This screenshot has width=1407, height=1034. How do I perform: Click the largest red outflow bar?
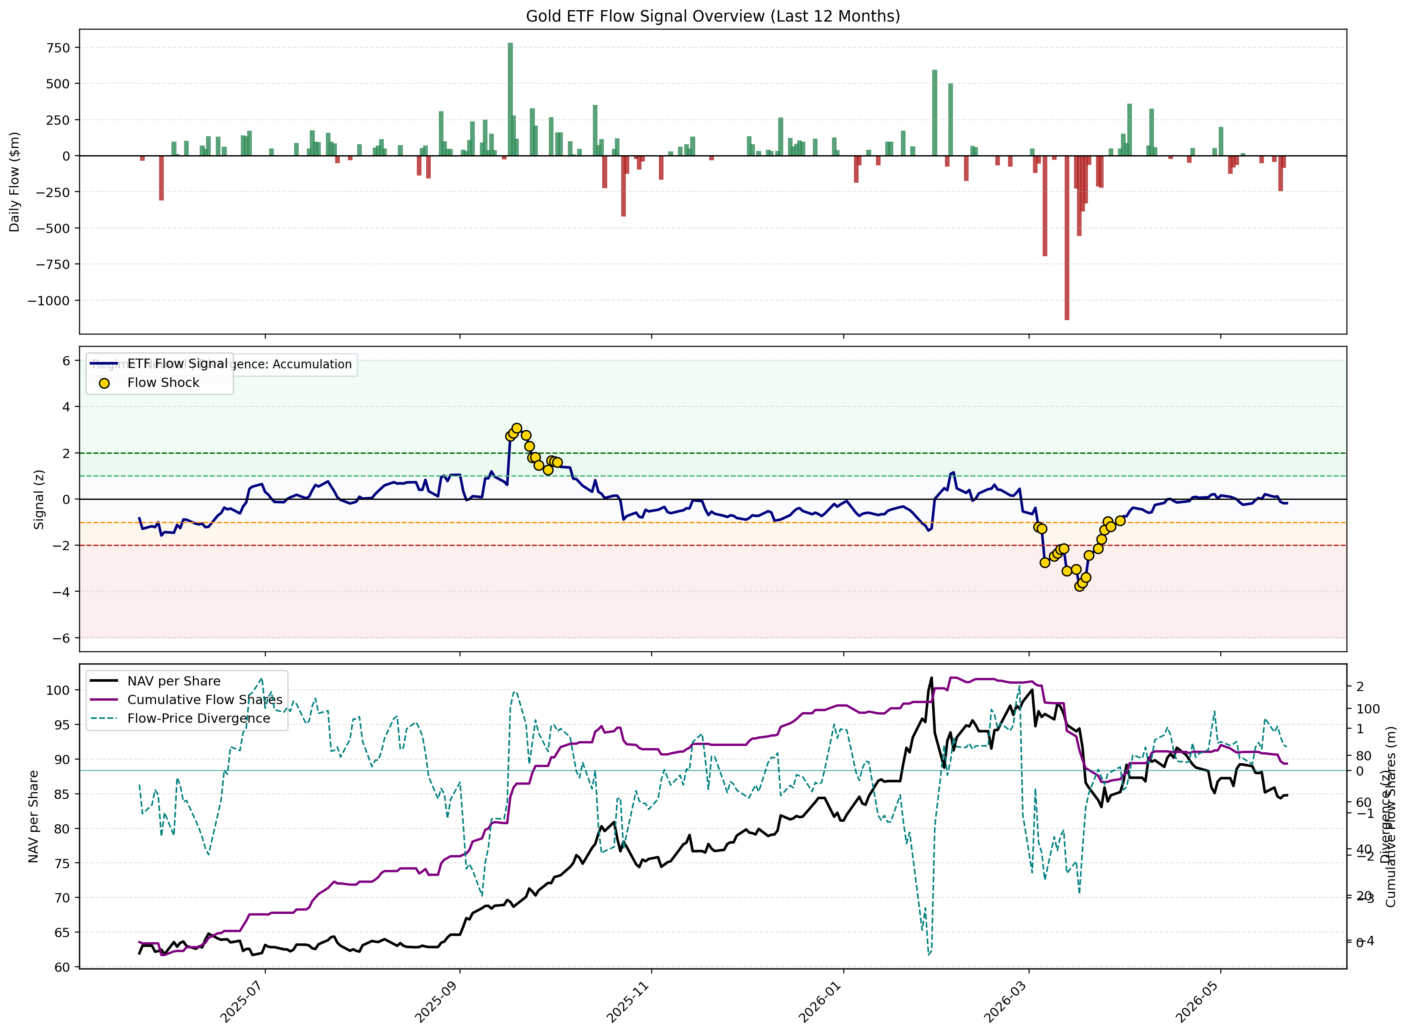coord(1067,238)
